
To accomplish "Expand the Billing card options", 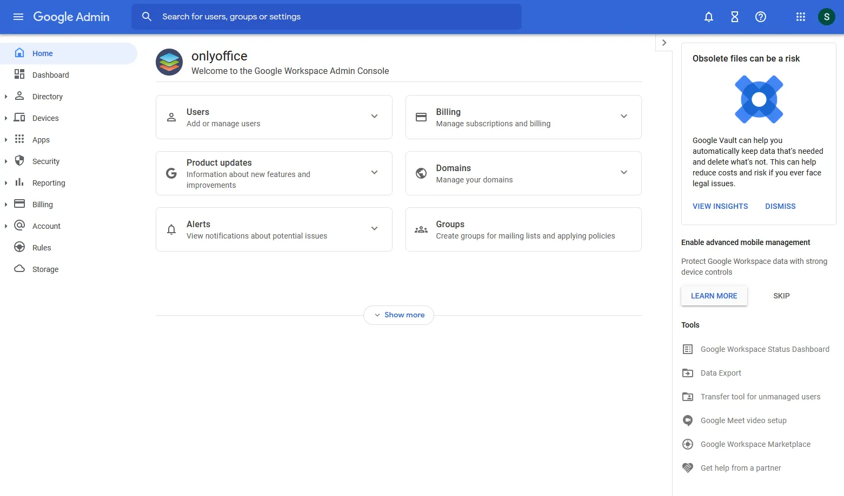I will point(624,116).
